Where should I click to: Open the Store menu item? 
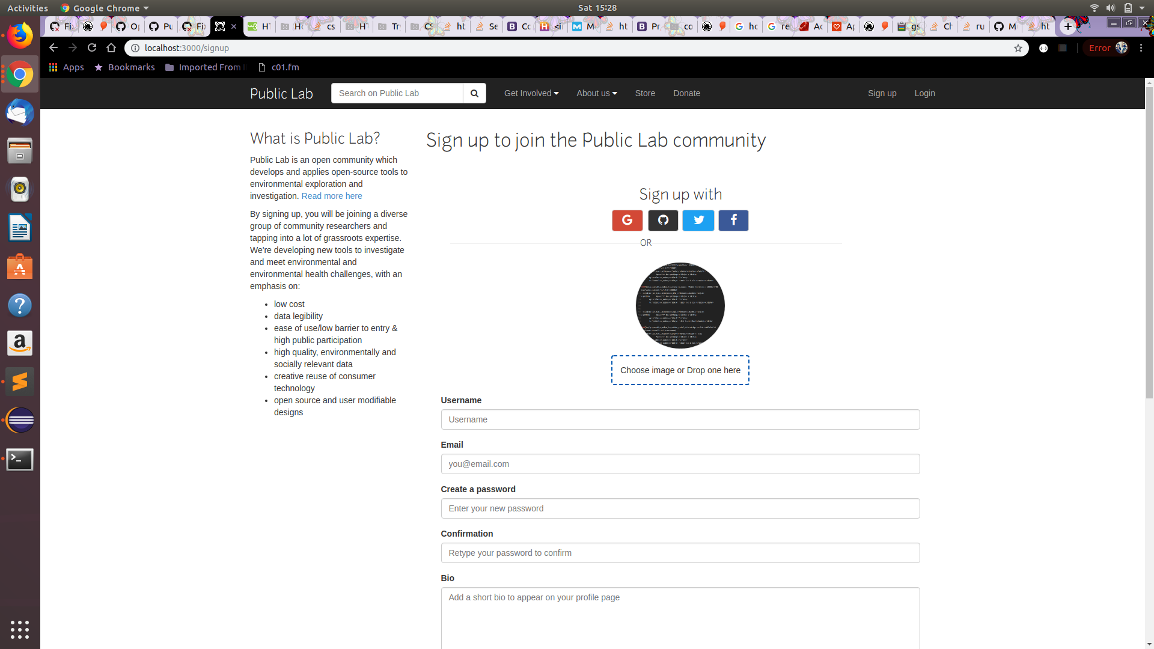tap(645, 93)
